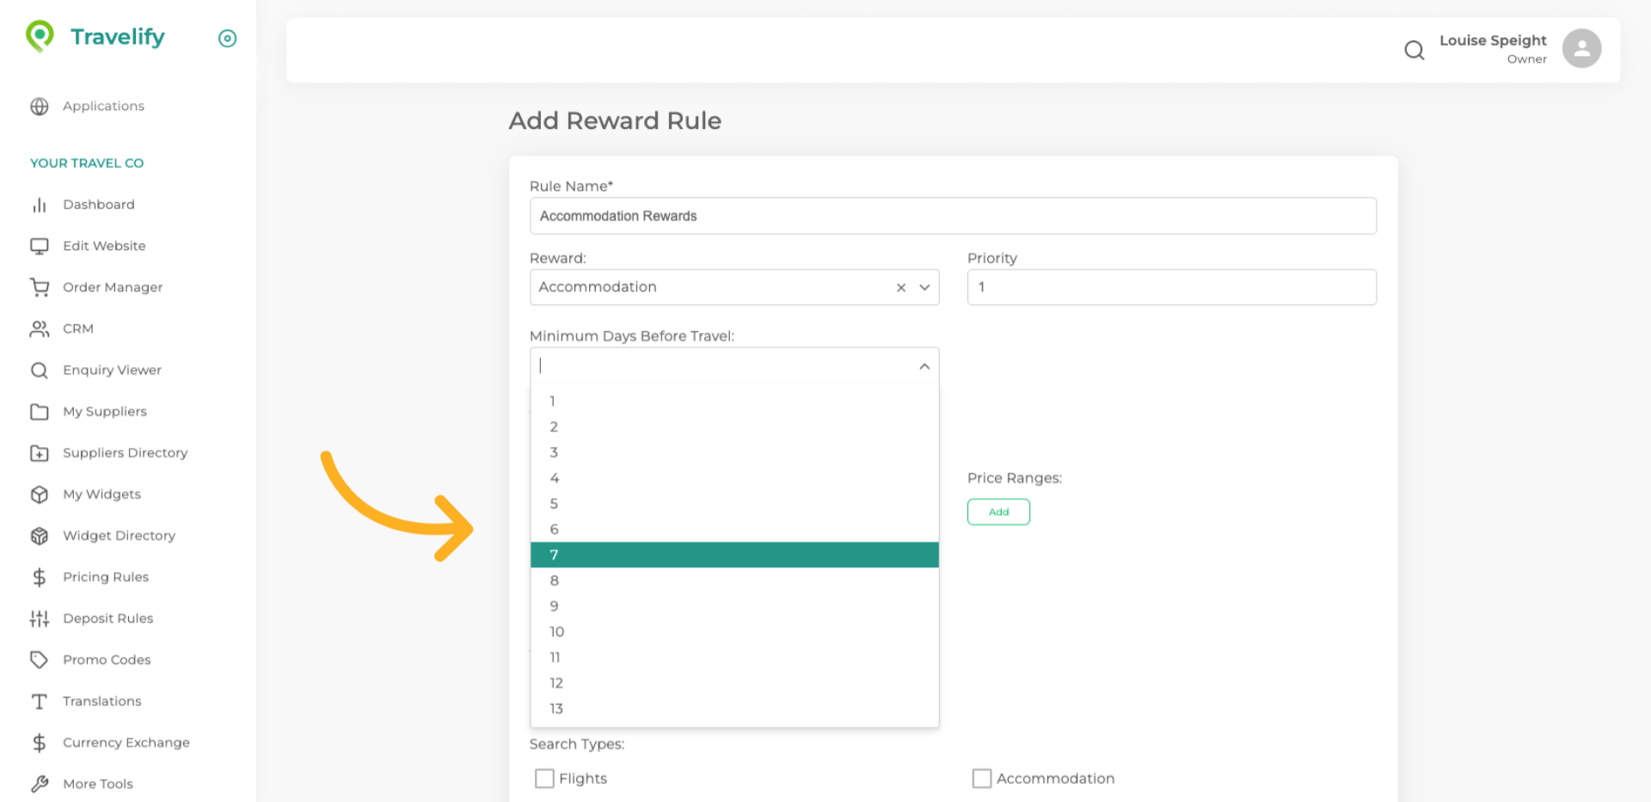
Task: Clear the Accommodation reward selection
Action: pyautogui.click(x=900, y=288)
